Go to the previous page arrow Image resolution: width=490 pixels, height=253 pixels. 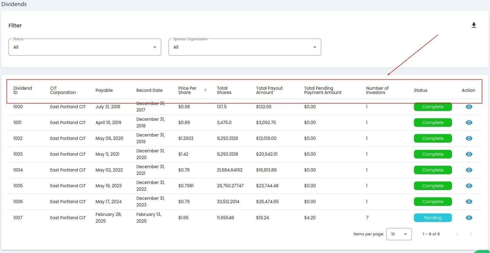click(x=456, y=234)
